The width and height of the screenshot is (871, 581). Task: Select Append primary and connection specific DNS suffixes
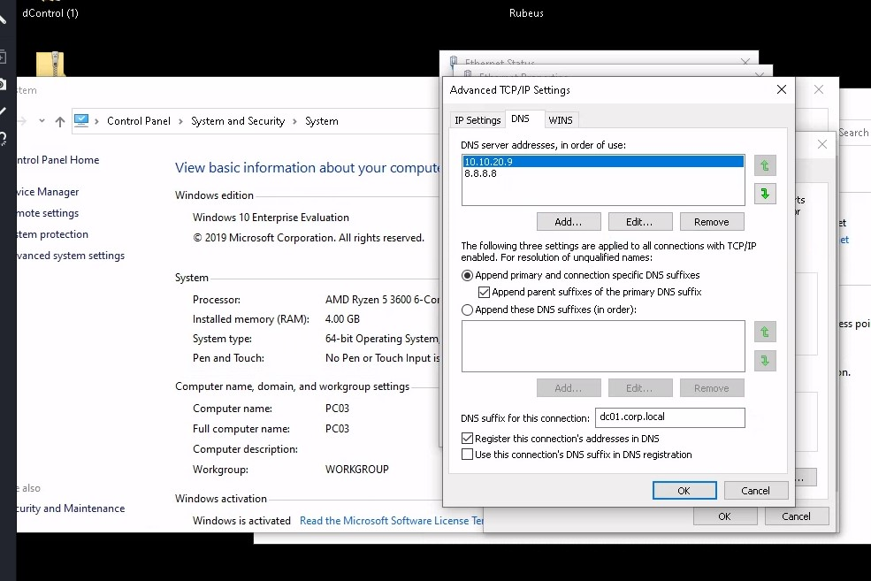(x=468, y=276)
